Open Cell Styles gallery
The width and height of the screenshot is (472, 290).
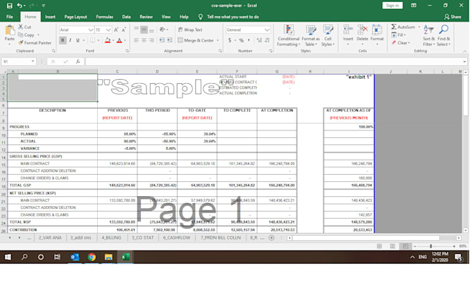(x=328, y=35)
